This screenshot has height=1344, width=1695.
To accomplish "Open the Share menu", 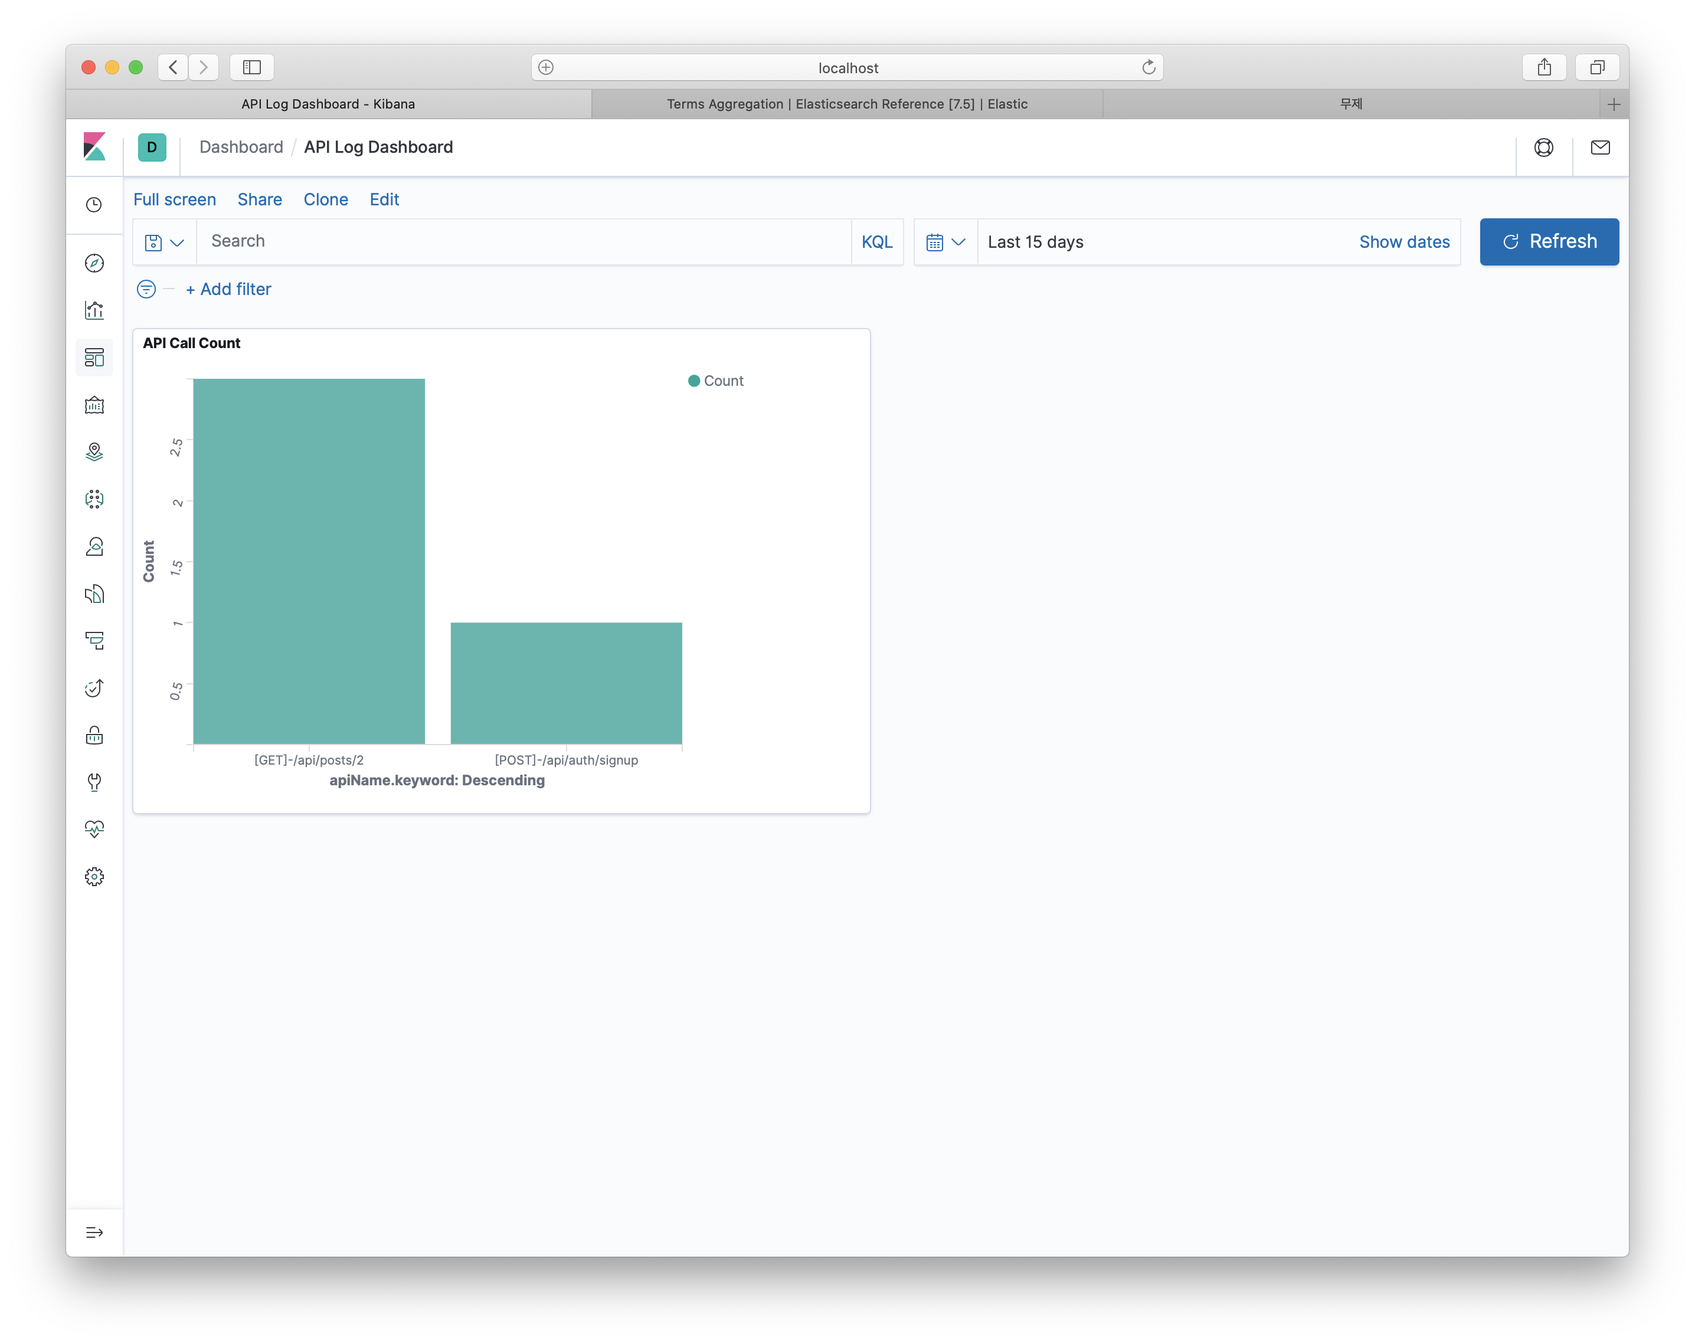I will pos(260,199).
